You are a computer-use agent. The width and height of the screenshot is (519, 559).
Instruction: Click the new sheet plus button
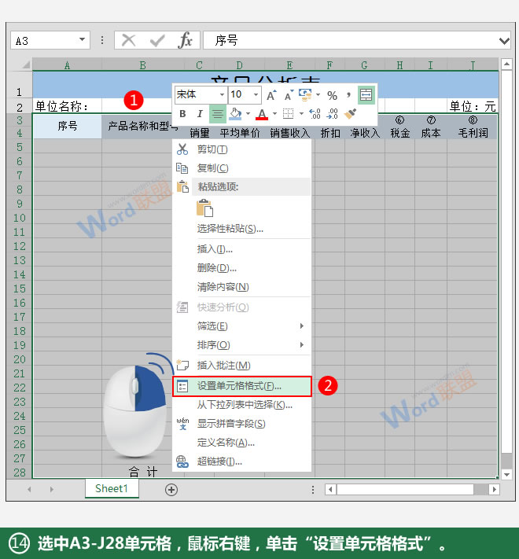click(171, 490)
